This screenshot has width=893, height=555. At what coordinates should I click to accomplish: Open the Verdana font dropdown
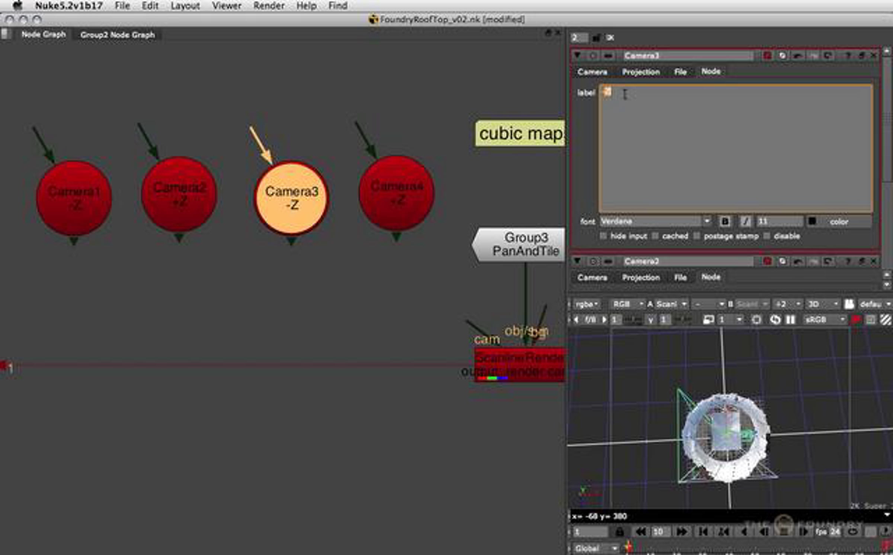[655, 222]
